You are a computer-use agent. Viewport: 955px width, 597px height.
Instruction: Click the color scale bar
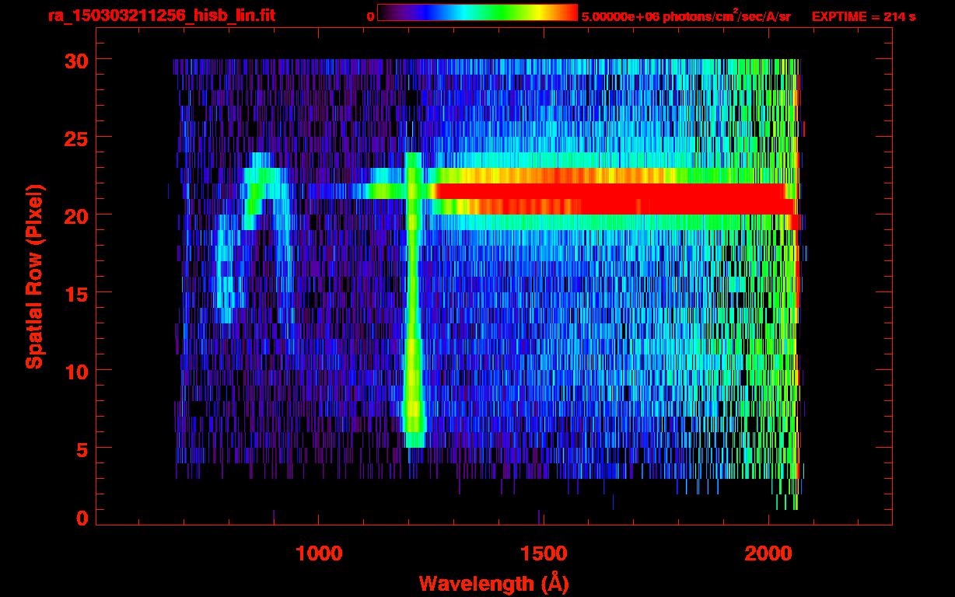coord(477,12)
